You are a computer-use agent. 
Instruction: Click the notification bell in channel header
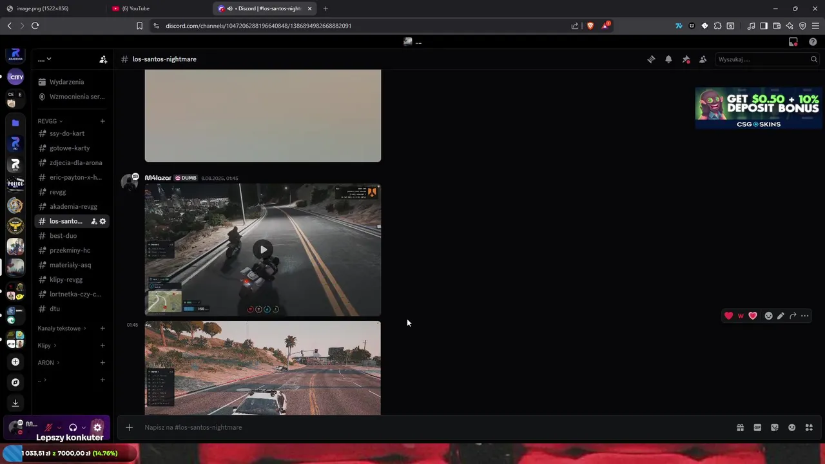668,59
